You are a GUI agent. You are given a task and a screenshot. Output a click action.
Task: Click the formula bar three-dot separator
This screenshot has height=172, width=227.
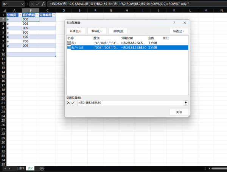click(x=27, y=4)
